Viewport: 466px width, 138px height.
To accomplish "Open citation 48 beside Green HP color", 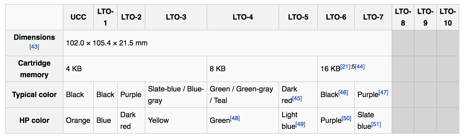I will 235,118.
